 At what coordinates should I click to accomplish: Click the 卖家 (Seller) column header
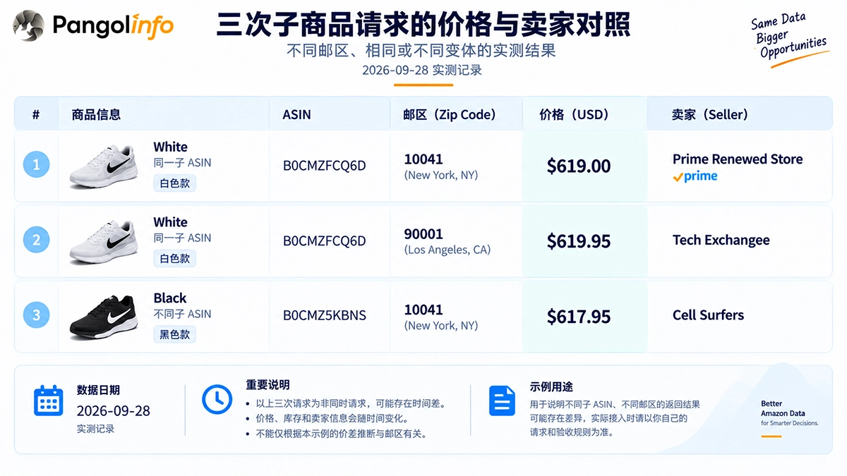710,114
